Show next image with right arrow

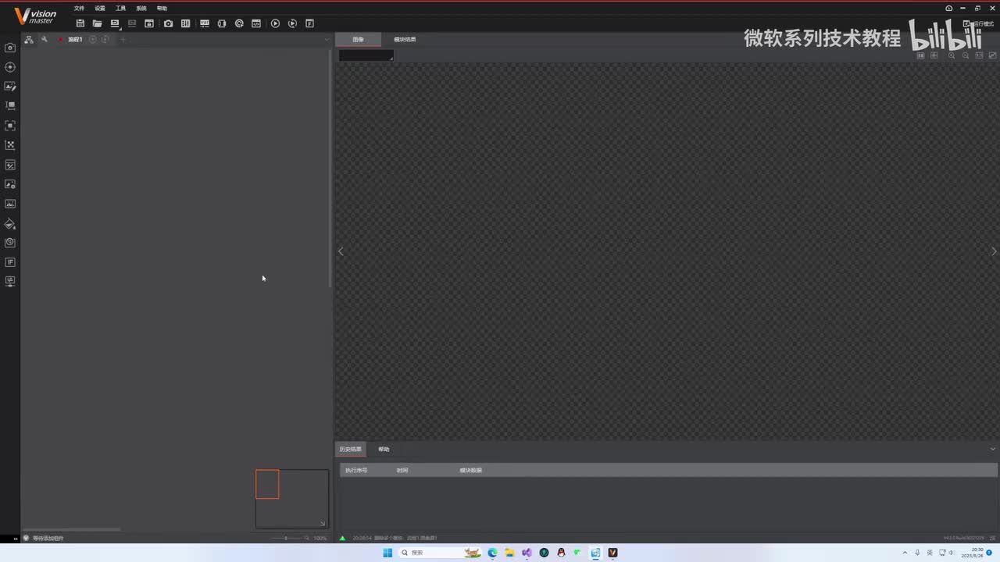click(994, 251)
